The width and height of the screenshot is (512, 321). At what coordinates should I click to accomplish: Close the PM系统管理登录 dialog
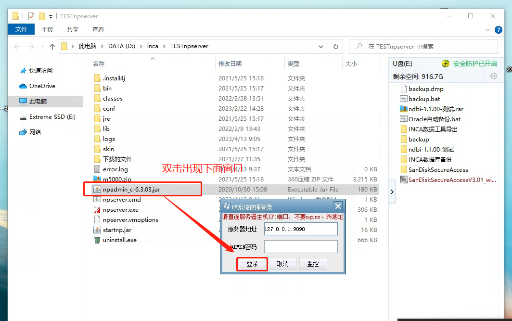coord(338,206)
